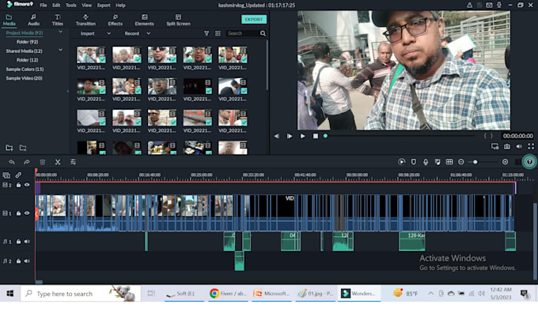Open the View menu
This screenshot has width=538, height=323.
point(86,6)
